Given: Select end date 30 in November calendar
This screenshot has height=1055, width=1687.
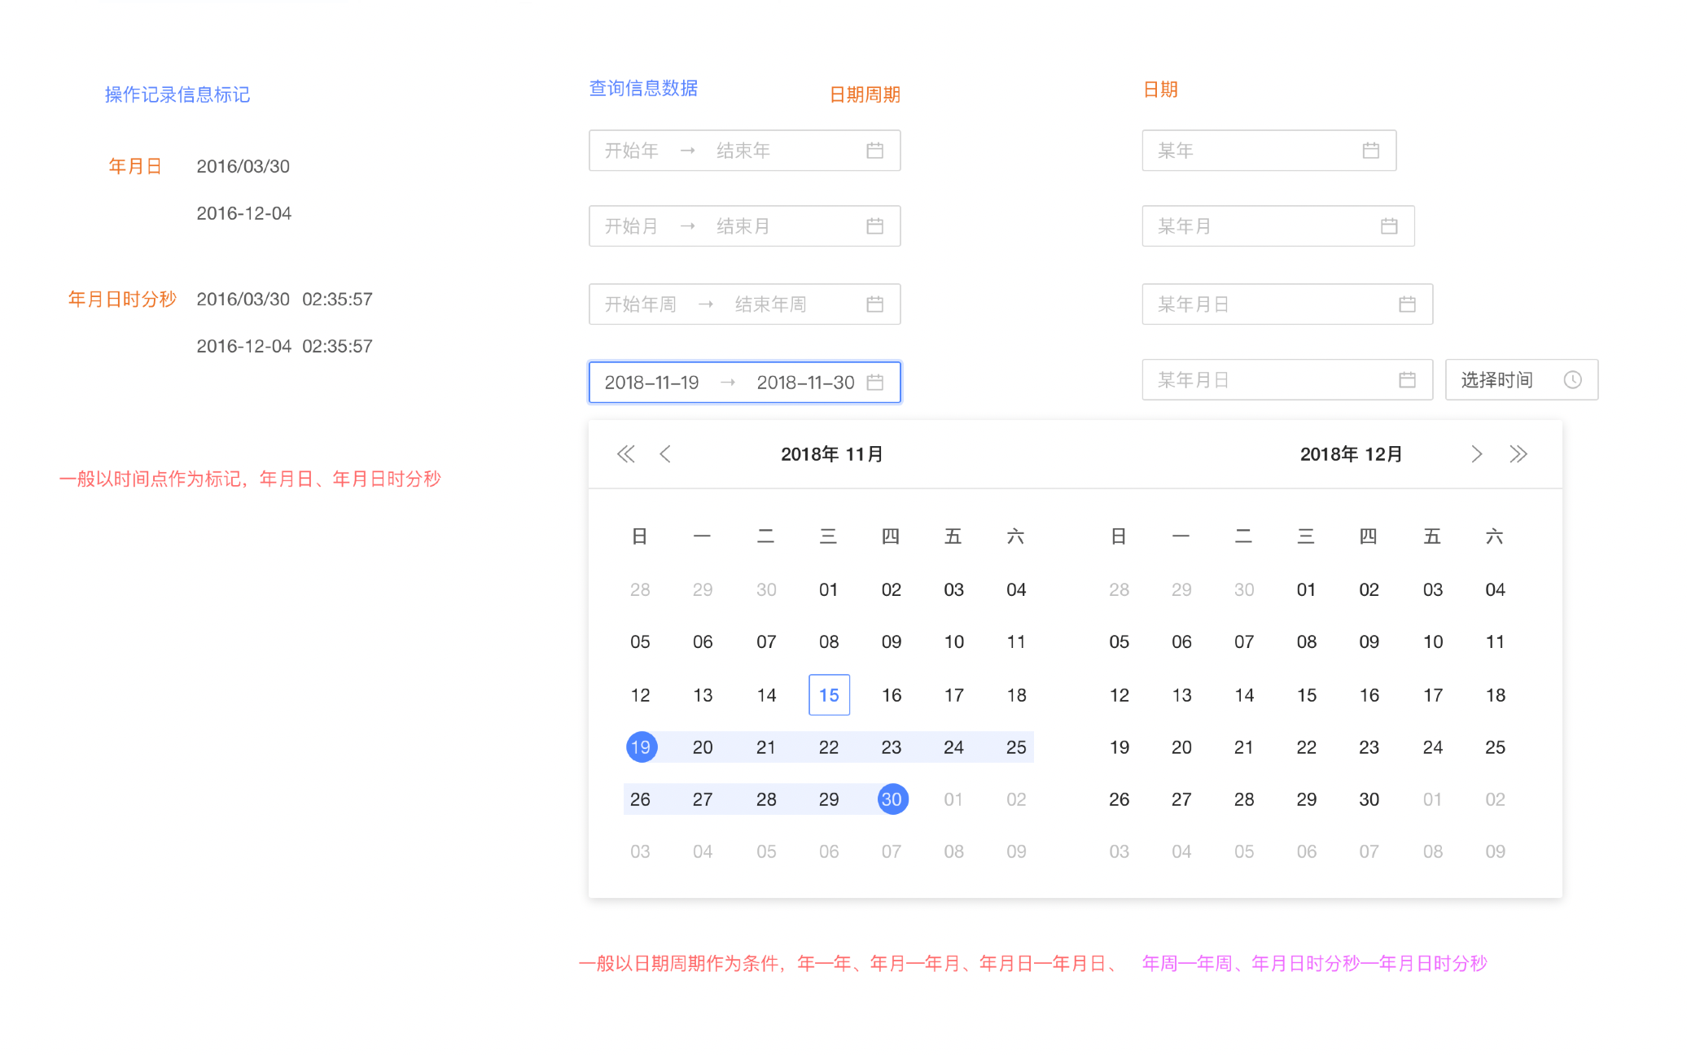Looking at the screenshot, I should tap(892, 799).
